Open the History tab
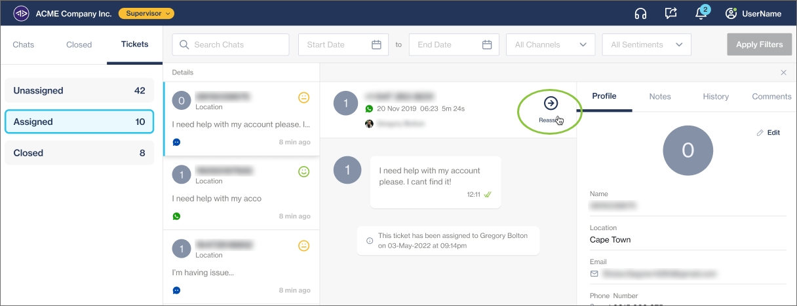The width and height of the screenshot is (797, 306). click(x=715, y=97)
